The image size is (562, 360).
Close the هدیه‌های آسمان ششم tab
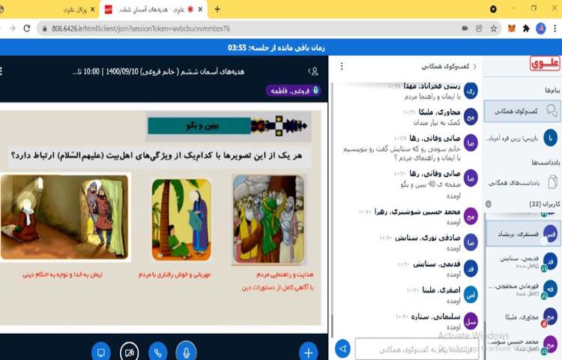[x=200, y=10]
